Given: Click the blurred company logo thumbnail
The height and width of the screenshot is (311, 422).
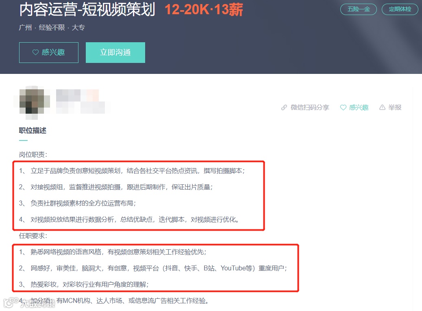Looking at the screenshot, I should point(33,102).
